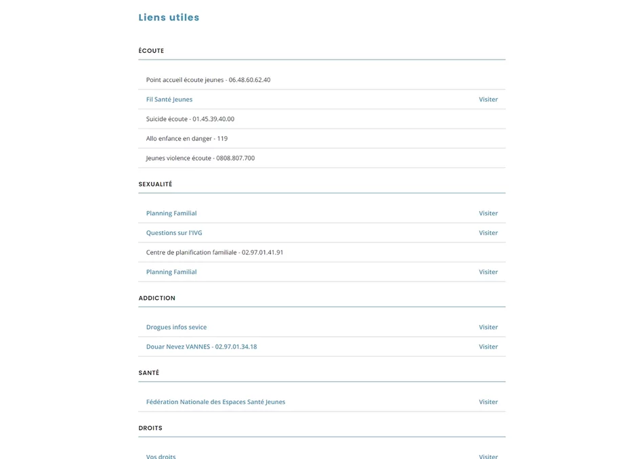This screenshot has height=459, width=644.
Task: Open the Fil Santé Jeunes link
Action: point(169,100)
